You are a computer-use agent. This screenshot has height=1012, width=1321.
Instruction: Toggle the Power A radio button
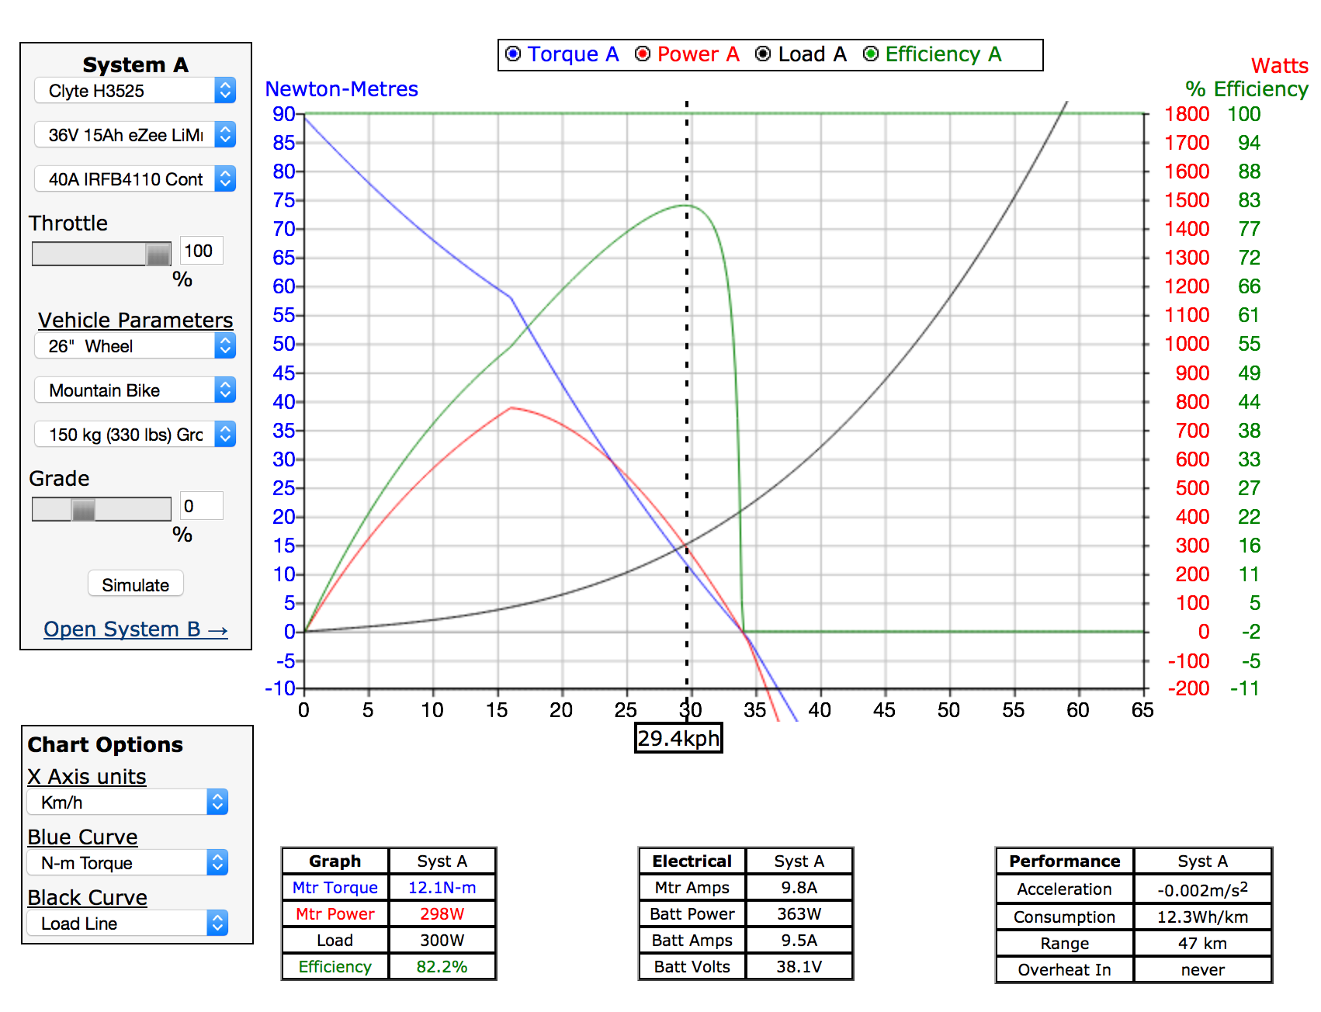(643, 54)
